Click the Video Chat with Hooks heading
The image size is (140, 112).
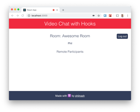click(x=70, y=24)
